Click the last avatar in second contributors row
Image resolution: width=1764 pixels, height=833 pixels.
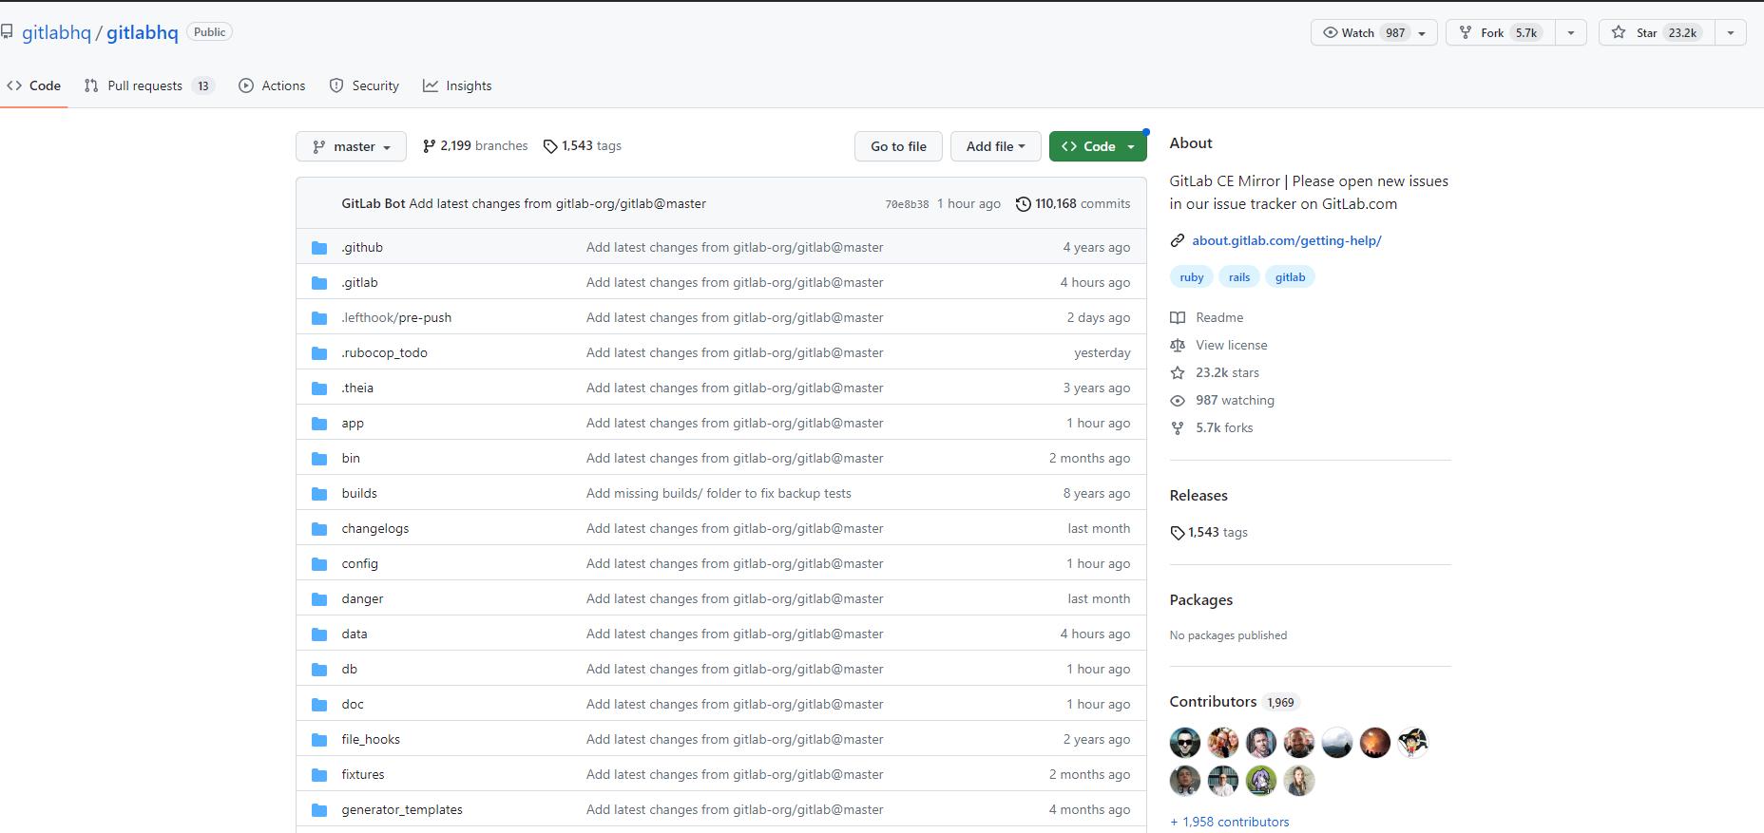pyautogui.click(x=1299, y=781)
